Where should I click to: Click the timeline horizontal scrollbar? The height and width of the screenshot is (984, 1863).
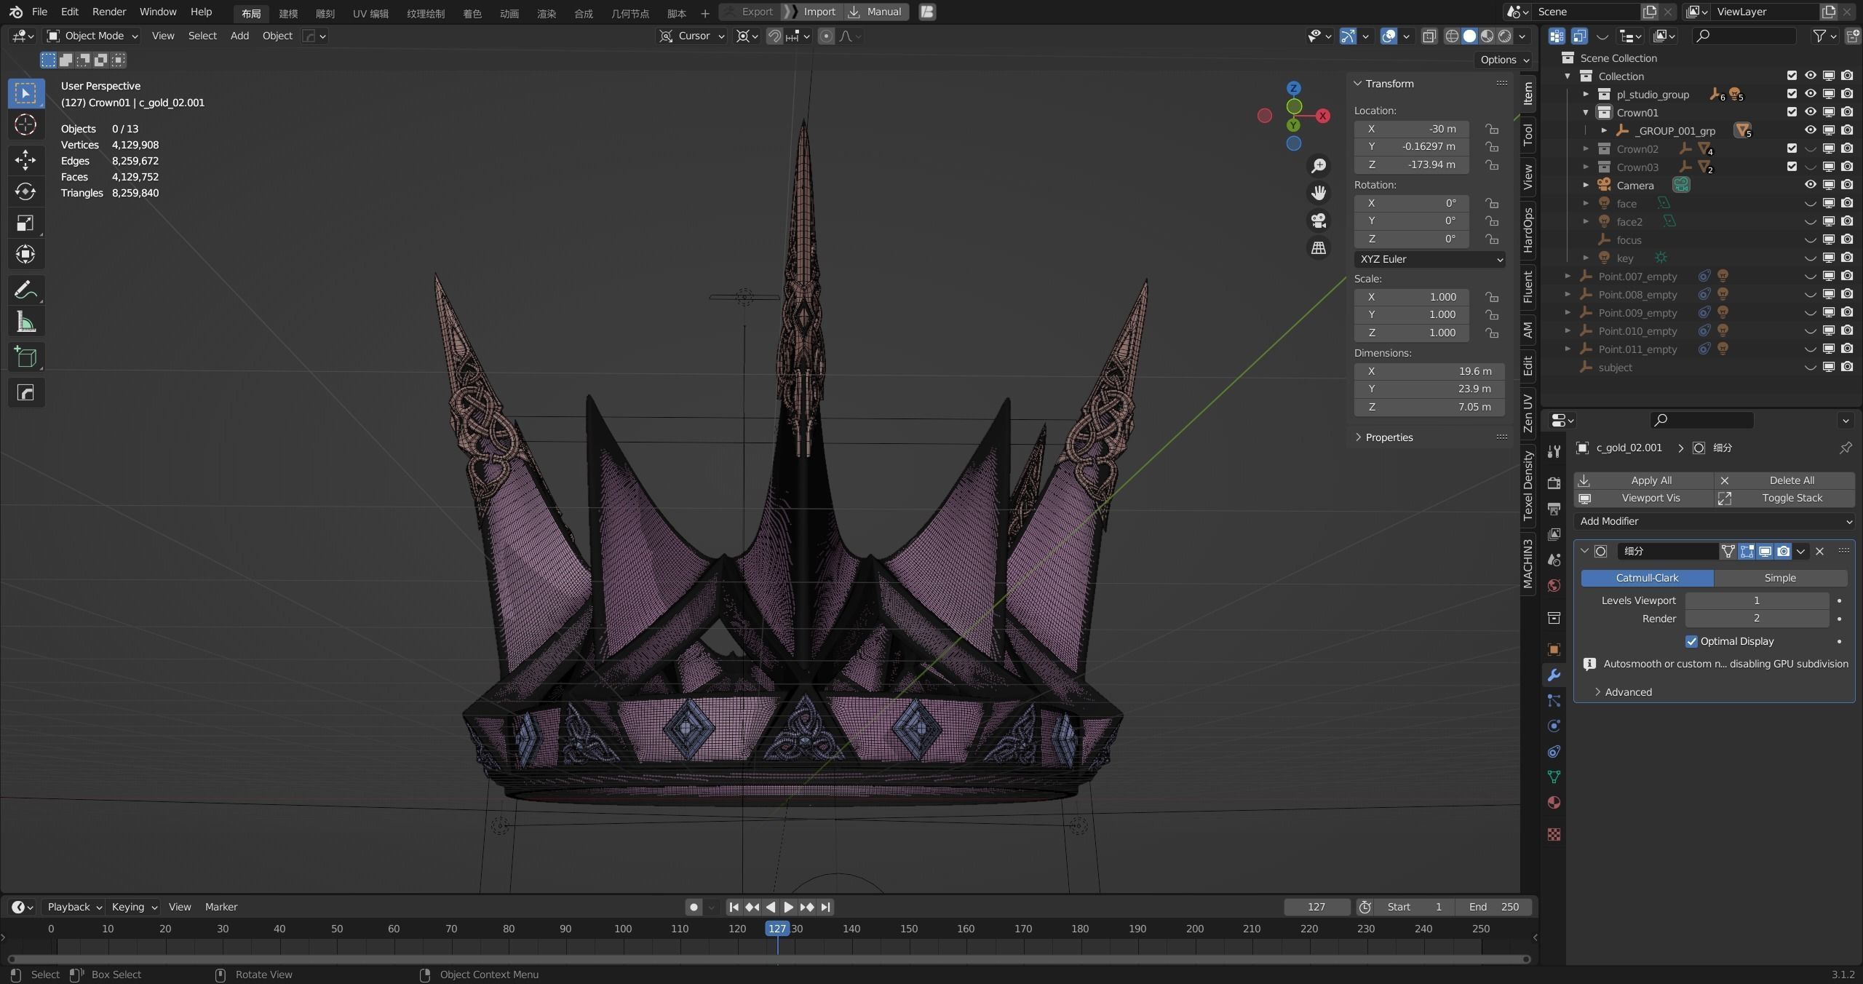768,959
